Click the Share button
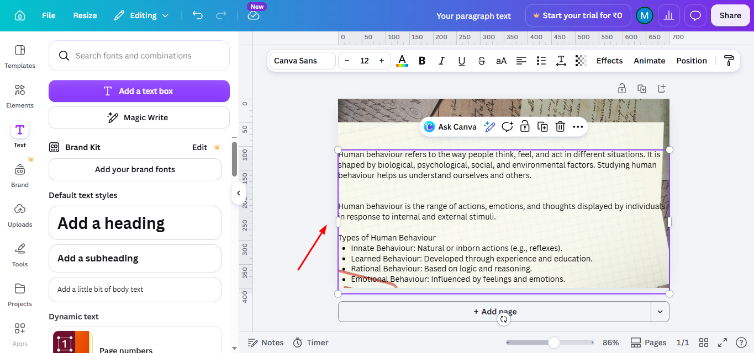Screen dimensions: 754x353 730,15
